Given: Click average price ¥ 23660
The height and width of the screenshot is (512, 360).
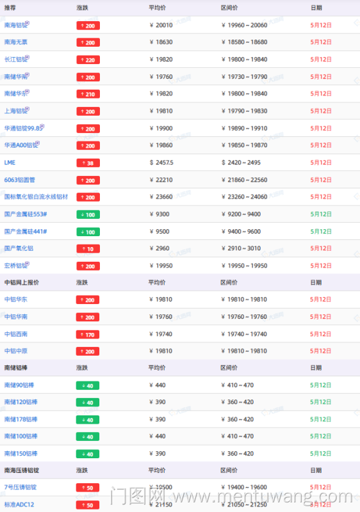Looking at the screenshot, I should coord(161,197).
